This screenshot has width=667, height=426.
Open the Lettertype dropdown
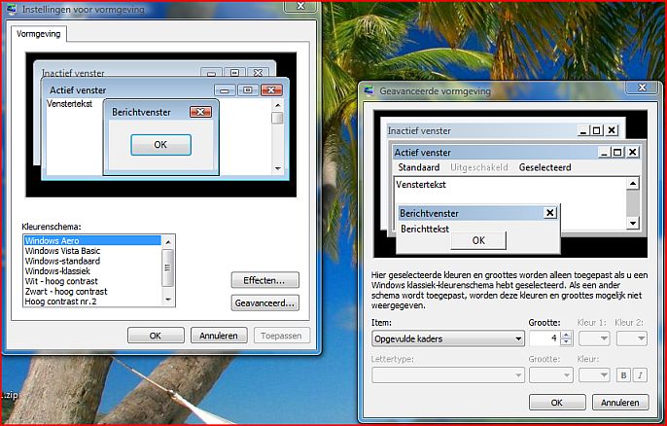(448, 374)
